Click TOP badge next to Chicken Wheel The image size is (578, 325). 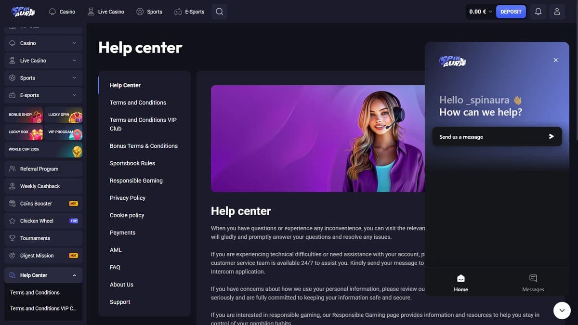(x=74, y=221)
